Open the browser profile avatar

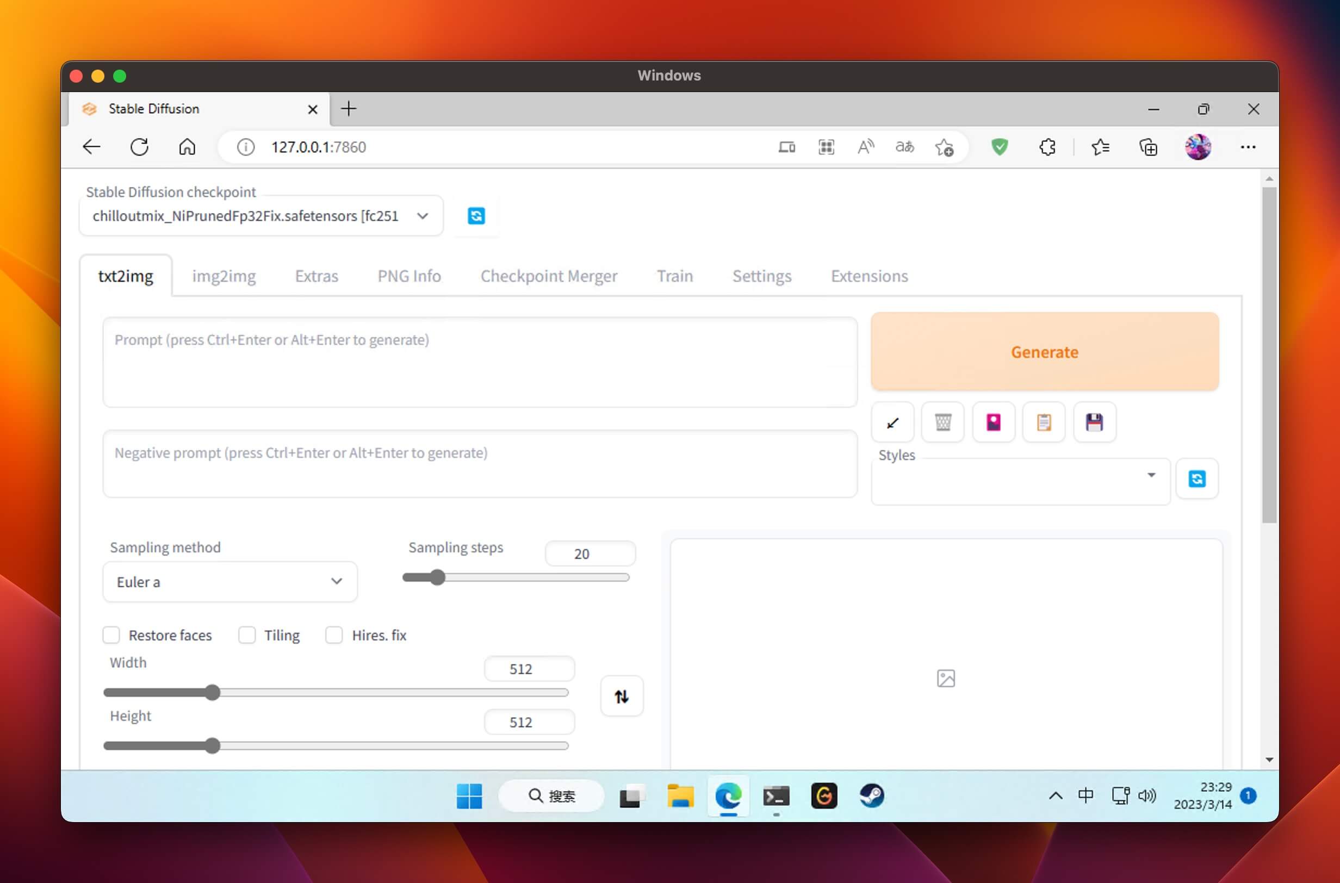click(1198, 147)
